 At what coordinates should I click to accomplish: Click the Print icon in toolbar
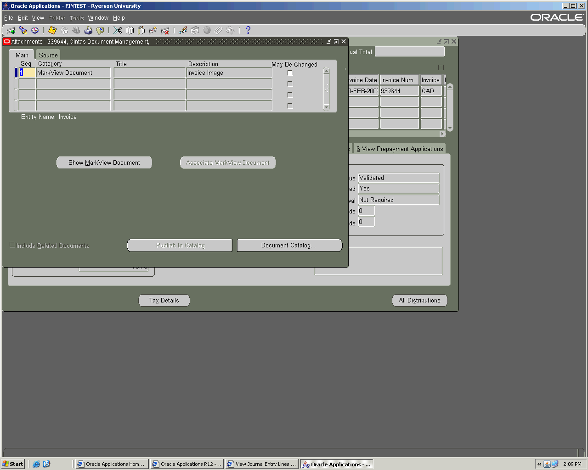tap(88, 30)
